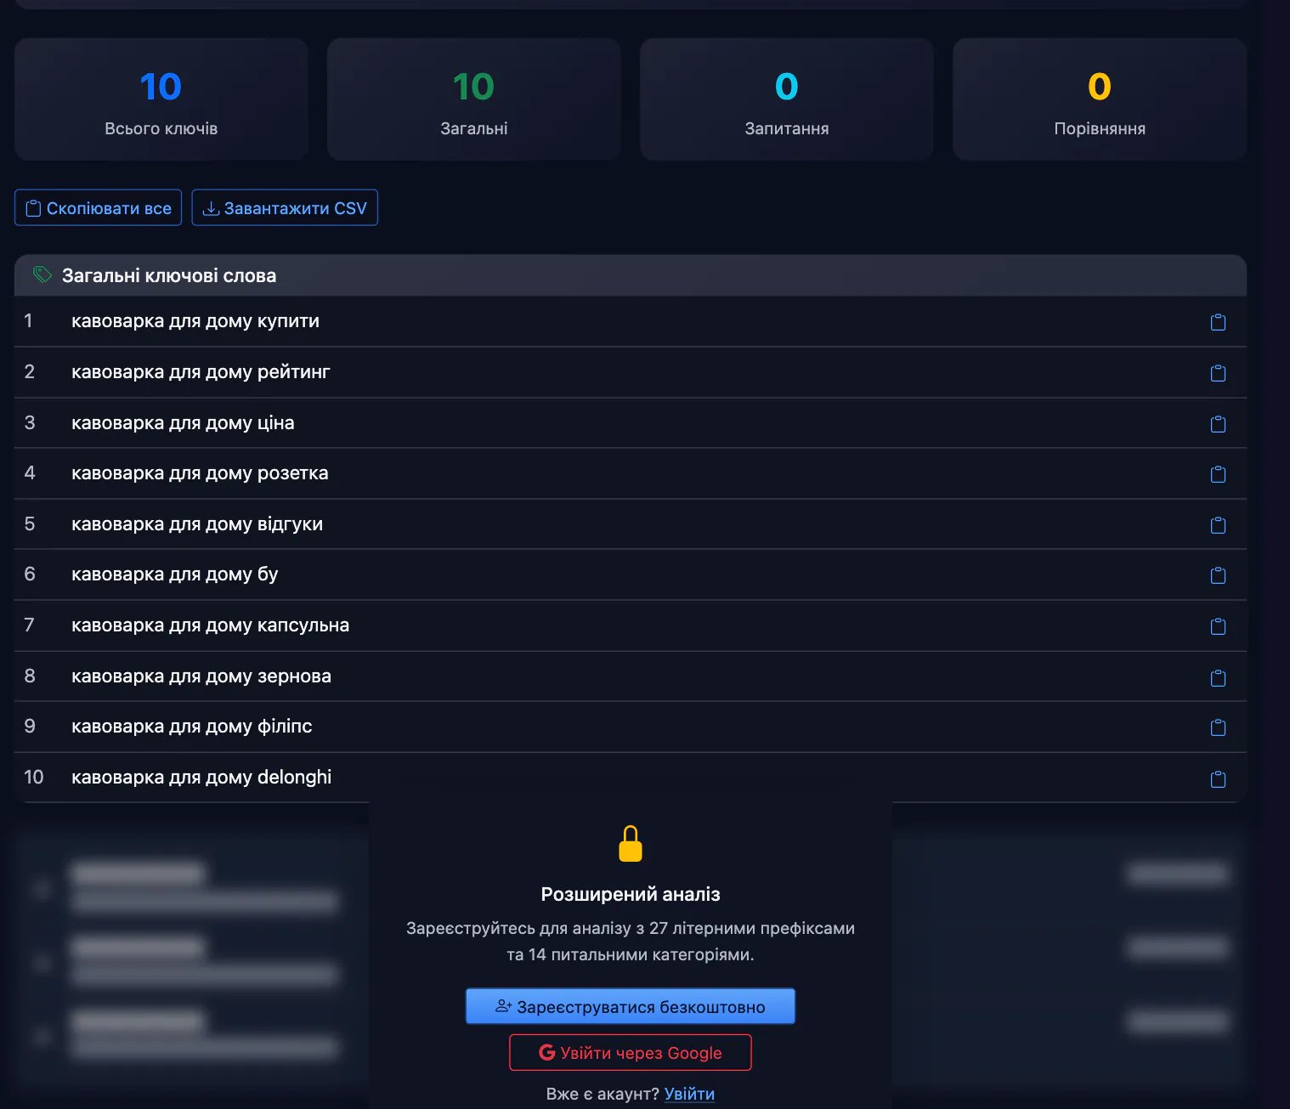The height and width of the screenshot is (1109, 1290).
Task: Copy keyword "кавоварка для дому купити" via clipboard icon
Action: point(1218,322)
